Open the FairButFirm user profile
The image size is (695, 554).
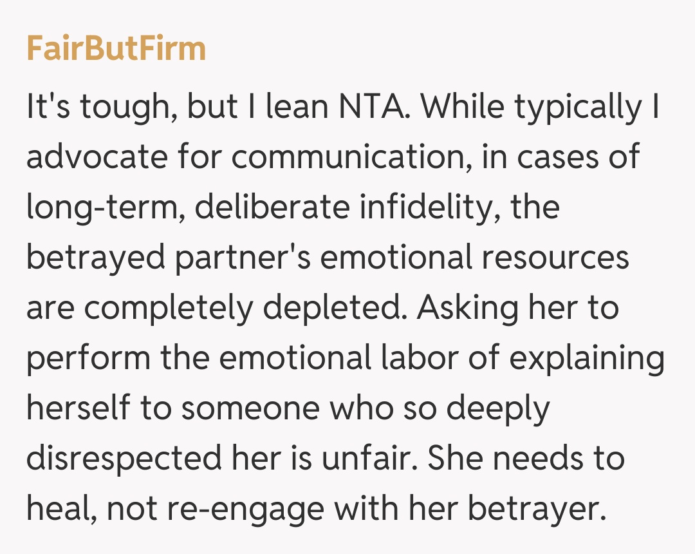point(116,49)
